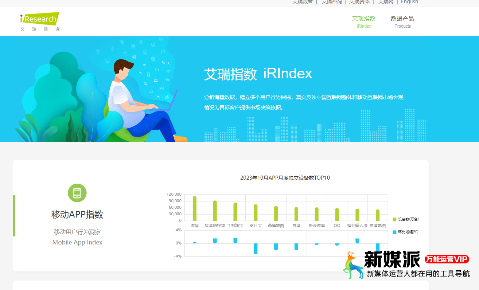479x290 pixels.
Task: Toggle the 环比增幅(%) legend item
Action: pyautogui.click(x=405, y=232)
